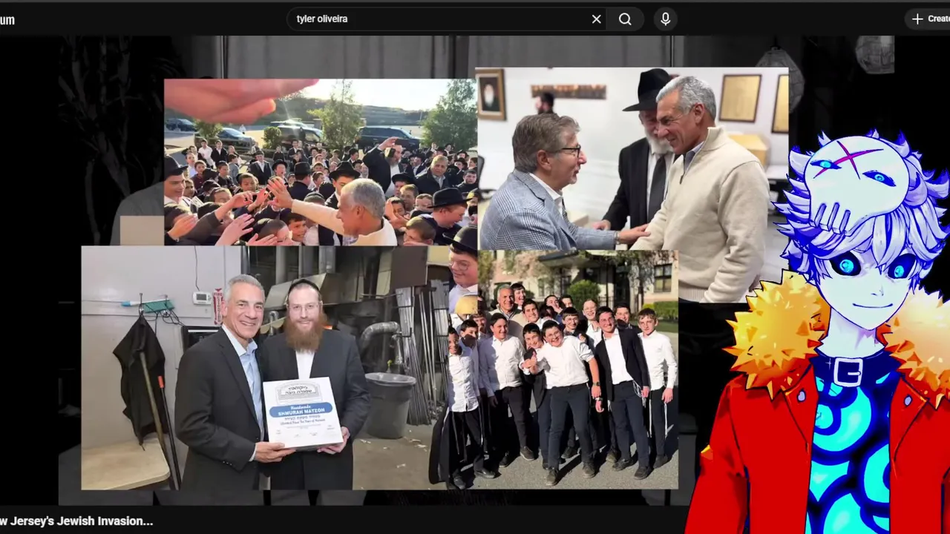Activate voice search microphone icon

tap(665, 19)
